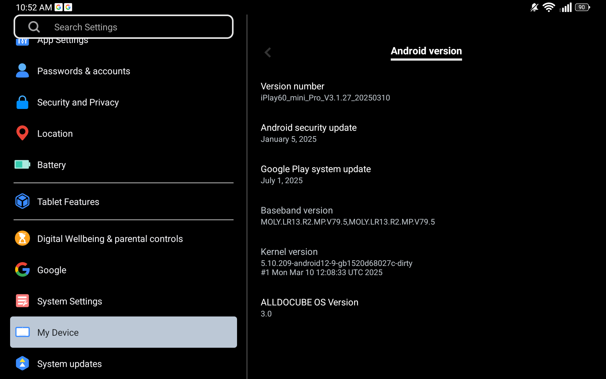
Task: Open System updates using the arrow icon
Action: (x=22, y=363)
